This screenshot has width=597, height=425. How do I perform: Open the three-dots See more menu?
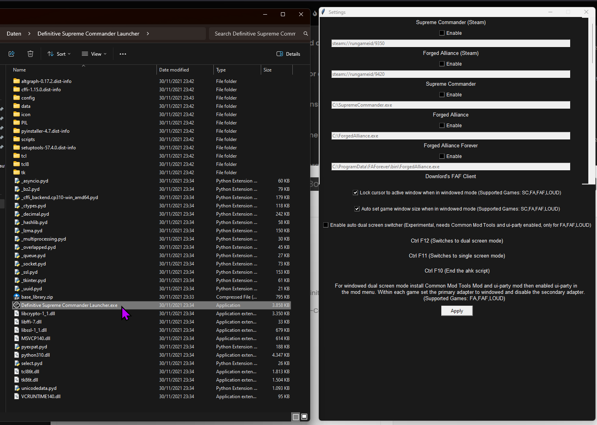click(123, 54)
